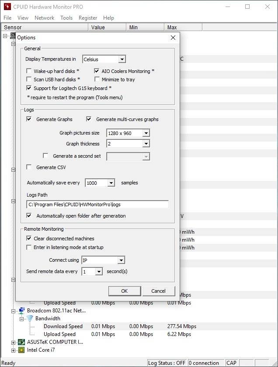278x367 pixels.
Task: Open the Network menu
Action: 44,18
